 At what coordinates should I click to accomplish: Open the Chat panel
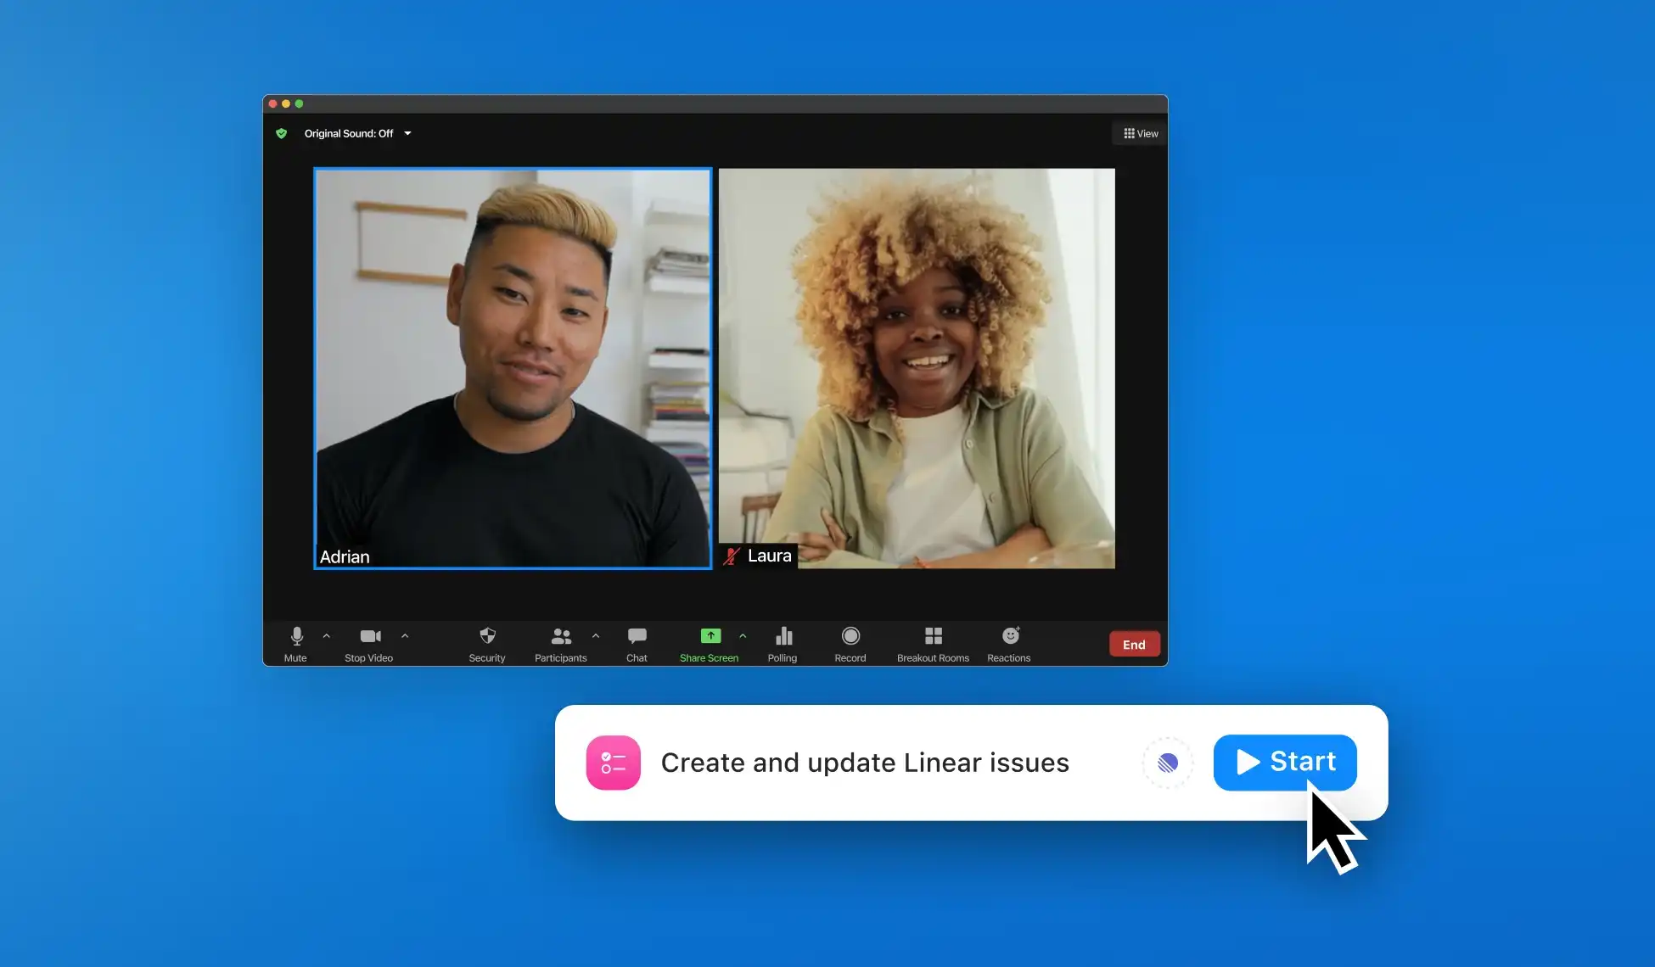[x=637, y=637]
